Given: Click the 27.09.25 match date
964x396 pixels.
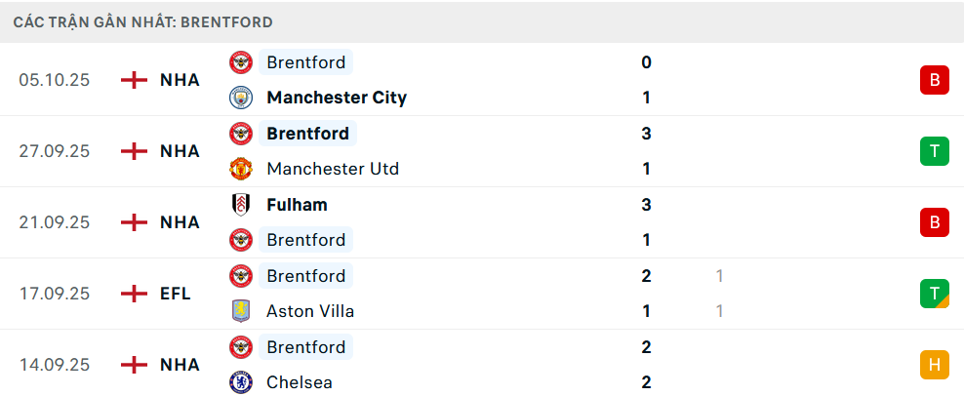Looking at the screenshot, I should tap(54, 151).
